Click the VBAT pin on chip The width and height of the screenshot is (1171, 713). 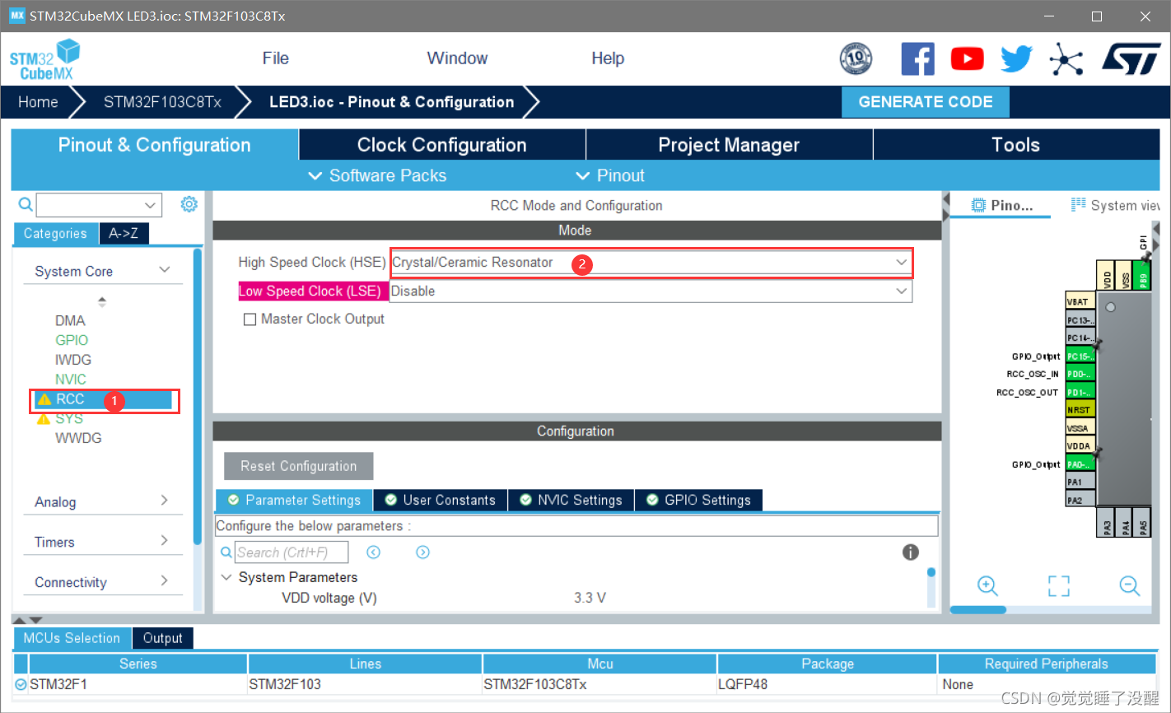point(1080,301)
